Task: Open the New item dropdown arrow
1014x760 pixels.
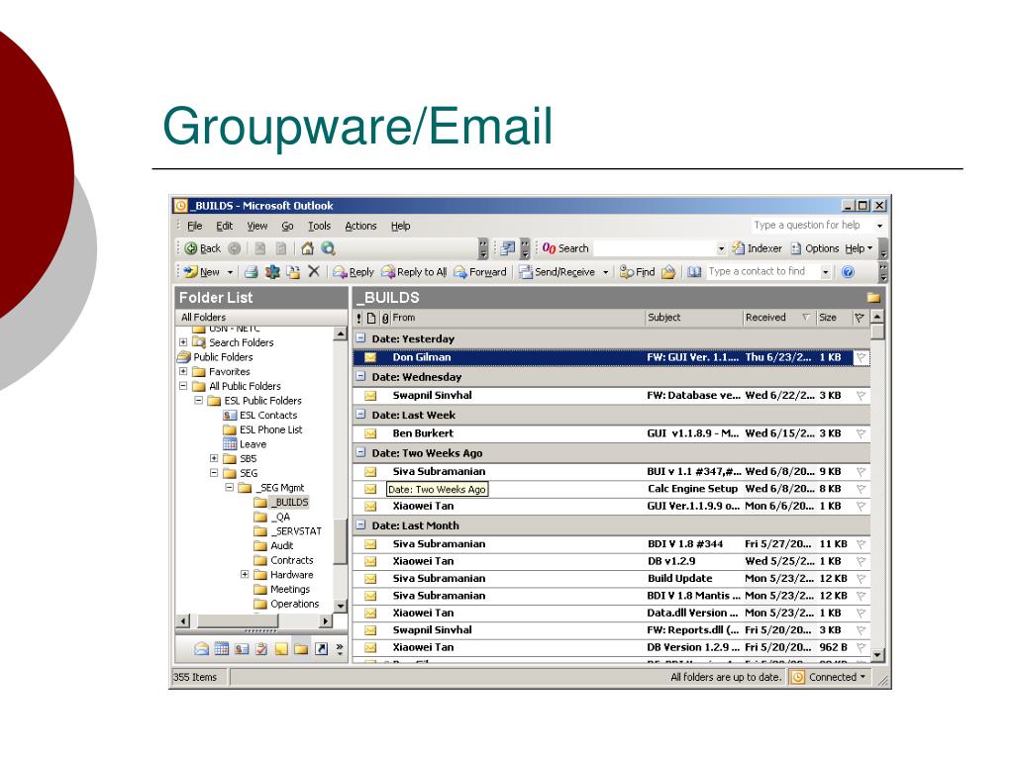Action: tap(230, 272)
